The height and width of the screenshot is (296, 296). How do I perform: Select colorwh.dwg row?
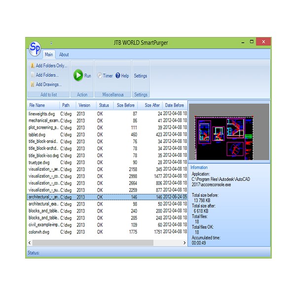[x=107, y=232]
